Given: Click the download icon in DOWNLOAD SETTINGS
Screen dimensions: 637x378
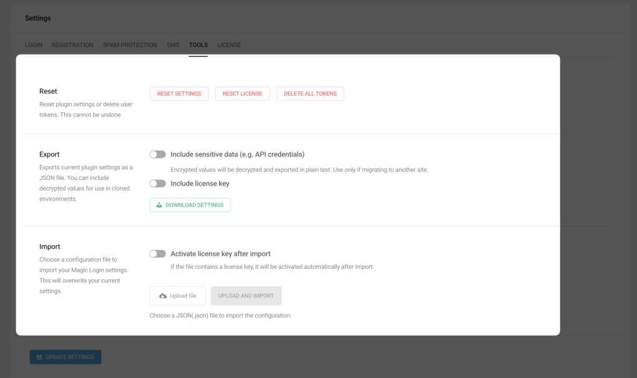Looking at the screenshot, I should tap(159, 205).
